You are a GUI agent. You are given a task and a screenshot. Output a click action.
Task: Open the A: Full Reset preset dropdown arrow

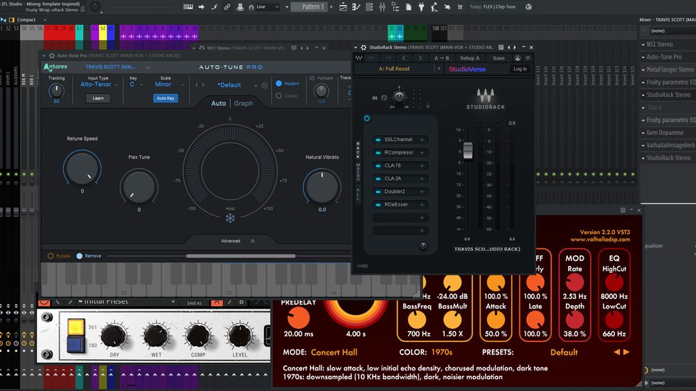(439, 69)
